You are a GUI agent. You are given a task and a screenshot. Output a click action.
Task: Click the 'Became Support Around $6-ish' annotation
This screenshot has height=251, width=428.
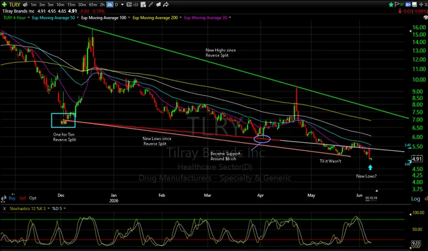tap(225, 156)
